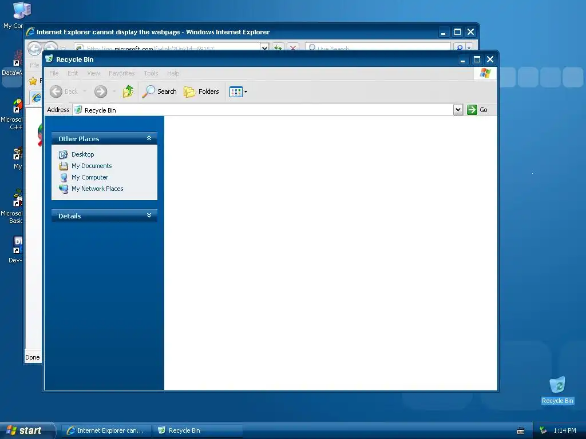Screen dimensions: 586x439
Task: Maximize the Recycle Bin window
Action: click(477, 59)
